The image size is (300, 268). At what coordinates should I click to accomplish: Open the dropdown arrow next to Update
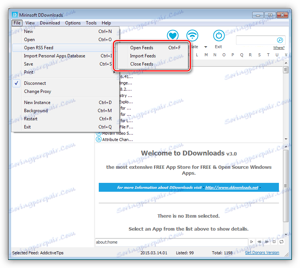[206, 47]
